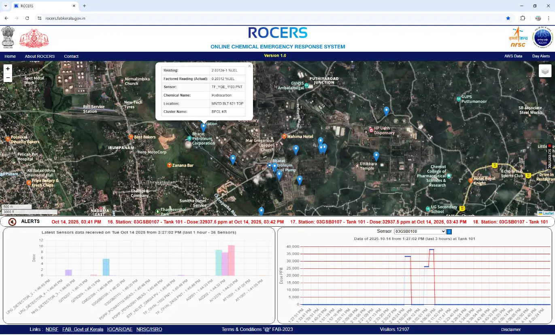The height and width of the screenshot is (335, 555).
Task: Open Day Alerts from the navigation bar
Action: (541, 56)
